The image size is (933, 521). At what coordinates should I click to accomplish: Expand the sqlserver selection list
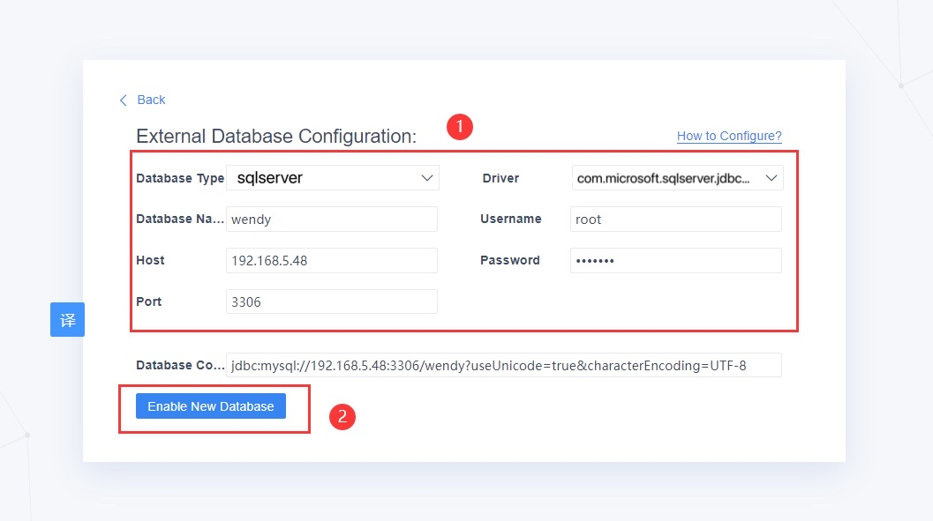tap(426, 177)
